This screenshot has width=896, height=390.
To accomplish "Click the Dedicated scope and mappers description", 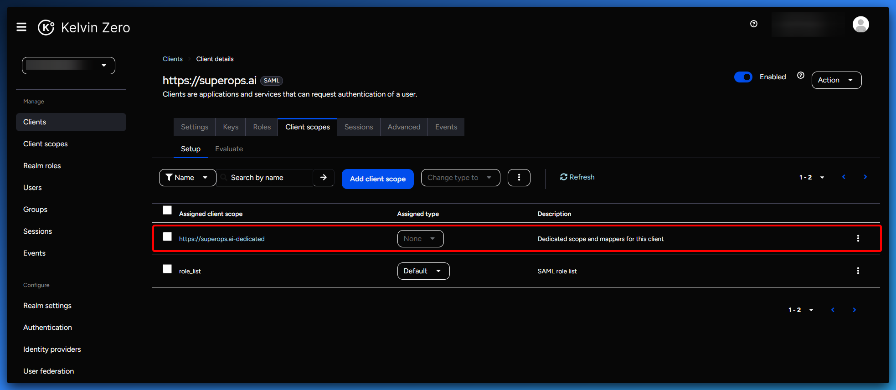I will (x=601, y=239).
